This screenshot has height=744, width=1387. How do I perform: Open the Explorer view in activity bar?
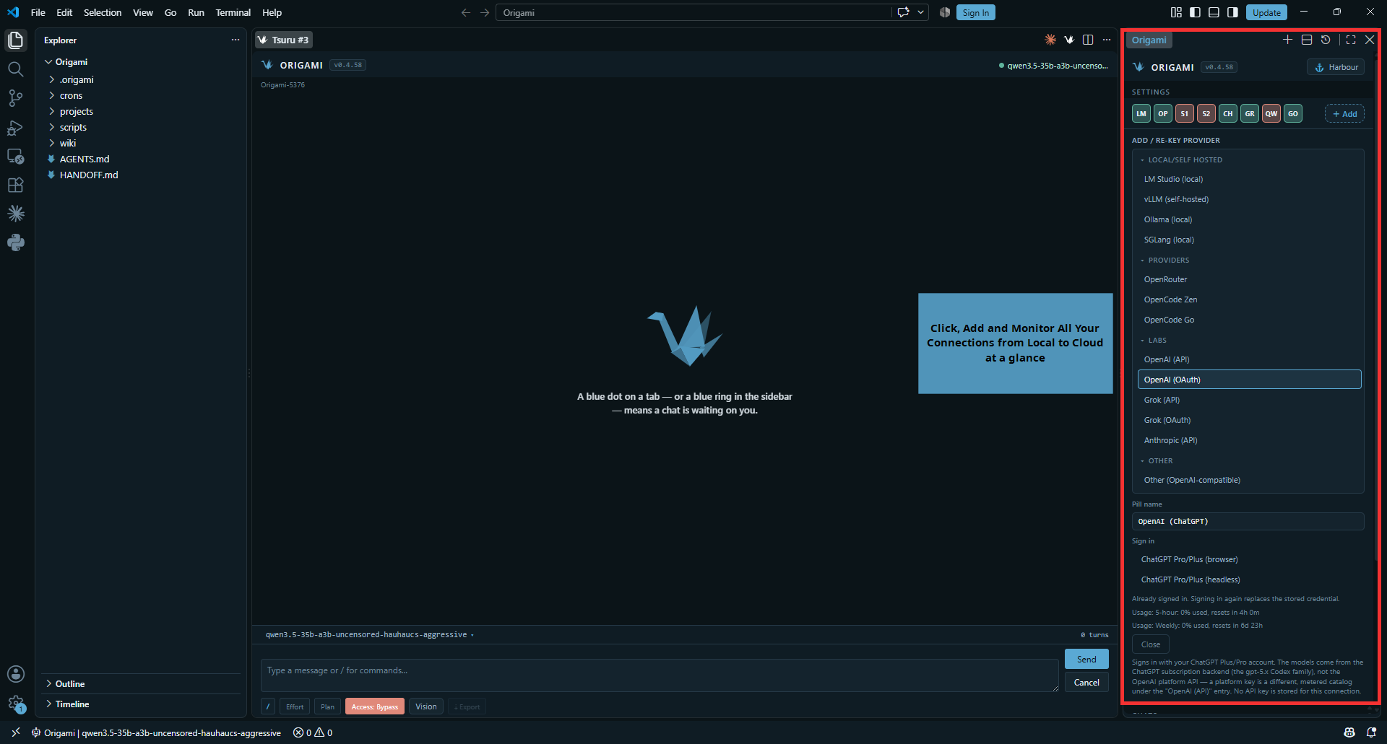pos(16,40)
